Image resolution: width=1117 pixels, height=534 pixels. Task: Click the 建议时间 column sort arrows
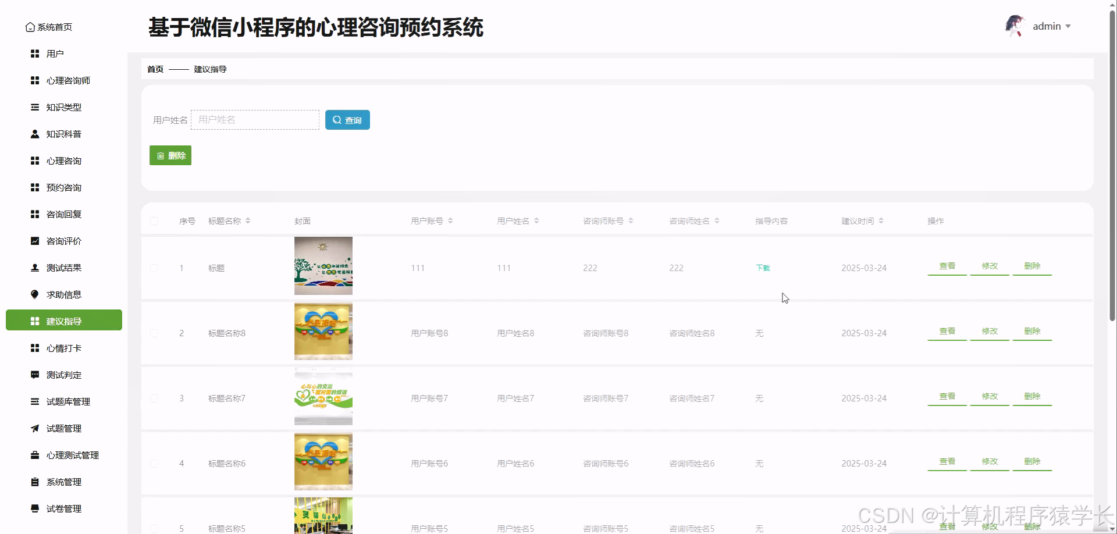click(x=882, y=220)
